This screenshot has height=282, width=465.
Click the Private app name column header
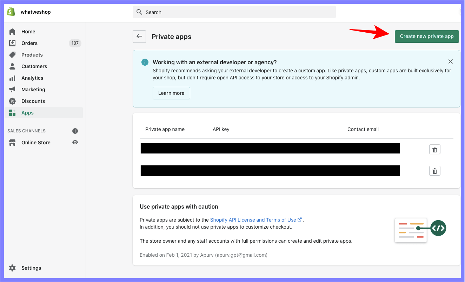(x=165, y=129)
